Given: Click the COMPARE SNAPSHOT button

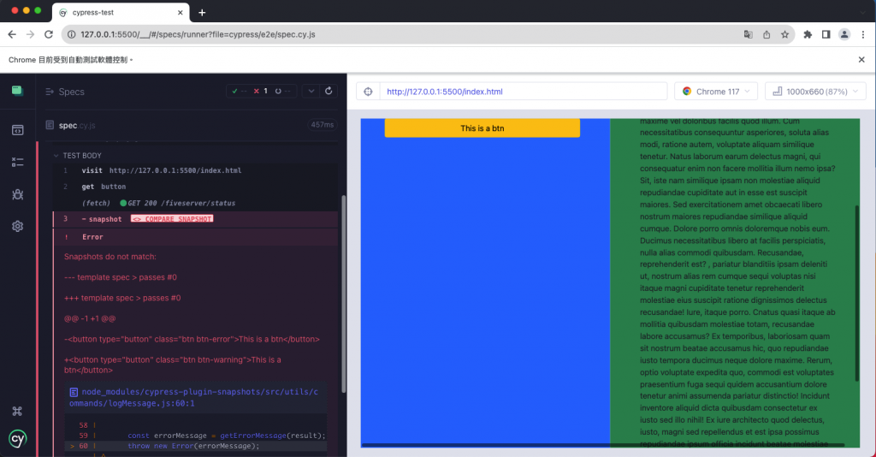Looking at the screenshot, I should tap(172, 219).
